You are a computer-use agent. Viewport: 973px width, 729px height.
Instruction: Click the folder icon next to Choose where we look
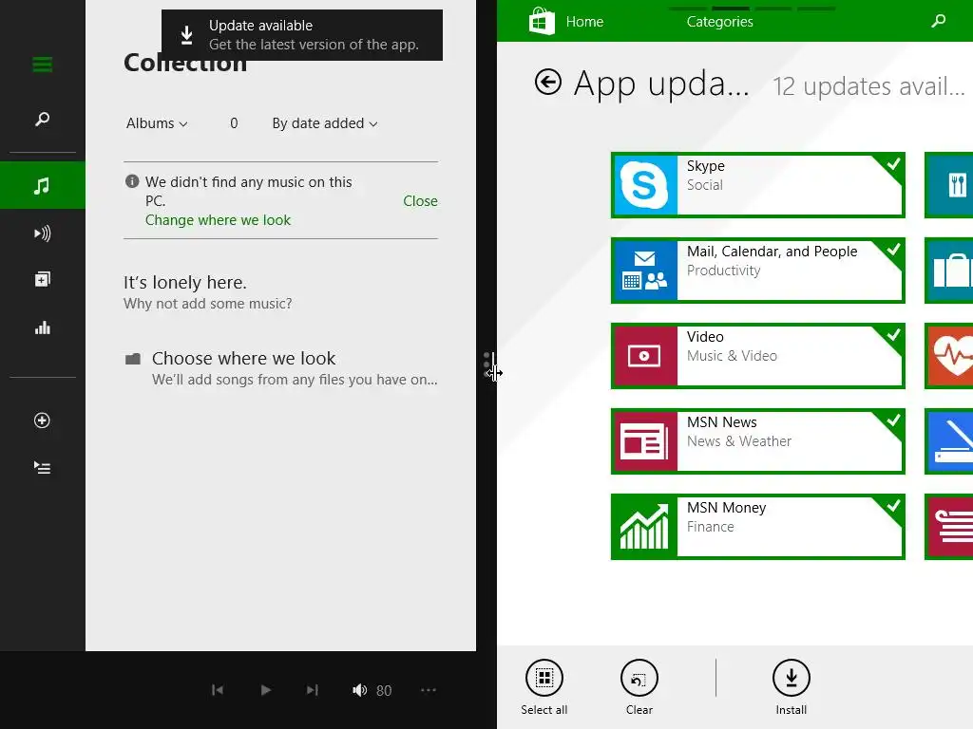(x=133, y=359)
